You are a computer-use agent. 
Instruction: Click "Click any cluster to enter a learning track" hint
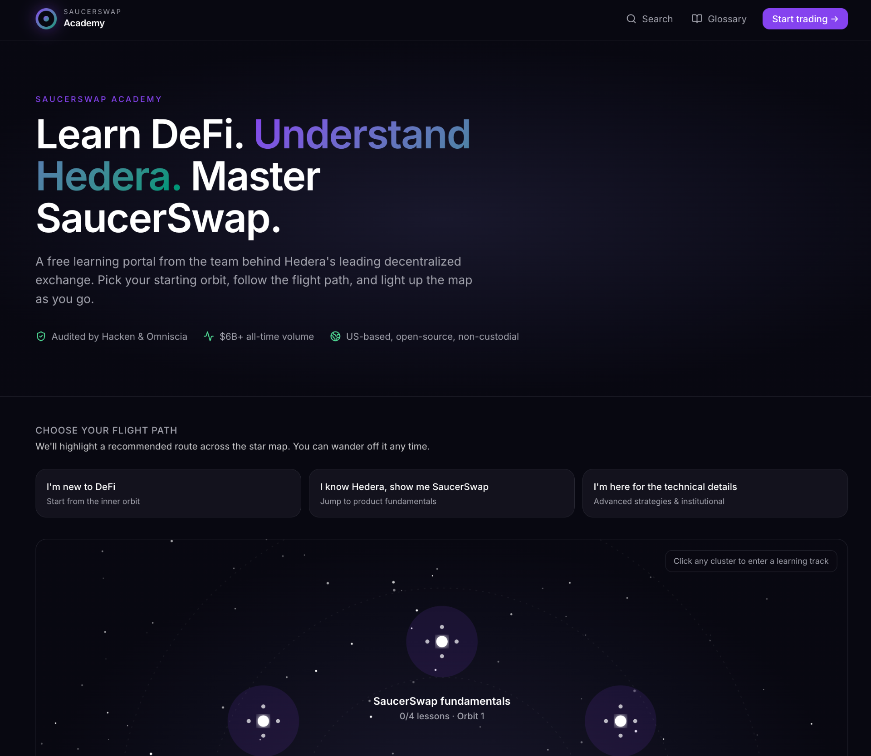tap(751, 561)
